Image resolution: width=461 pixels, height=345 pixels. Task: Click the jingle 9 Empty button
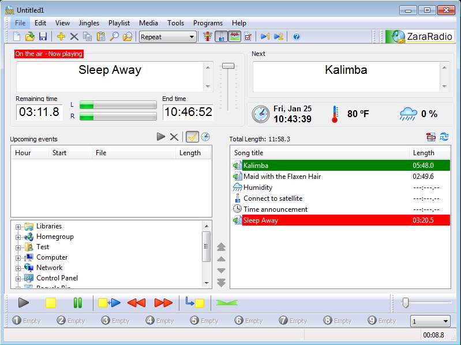(x=382, y=321)
